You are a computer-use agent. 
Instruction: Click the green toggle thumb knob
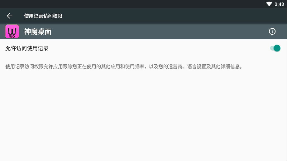click(x=277, y=48)
